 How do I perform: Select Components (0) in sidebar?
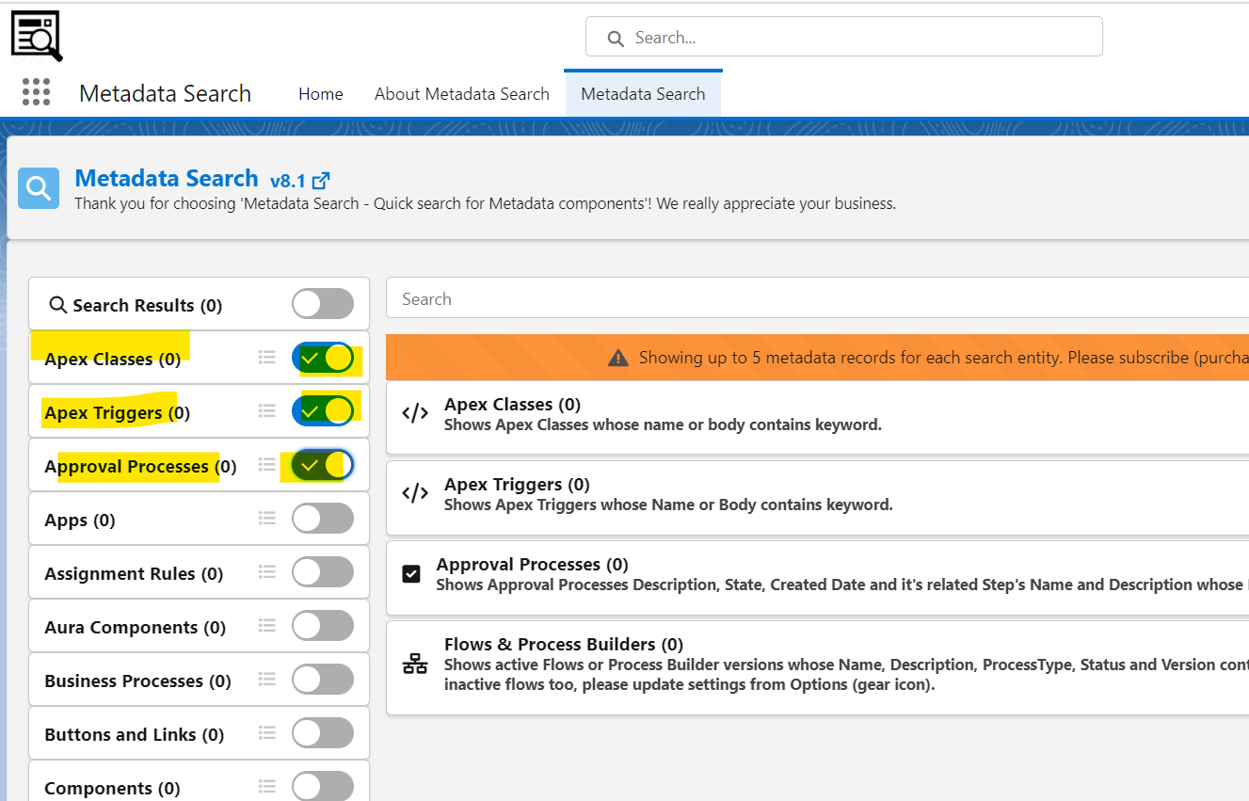coord(112,788)
